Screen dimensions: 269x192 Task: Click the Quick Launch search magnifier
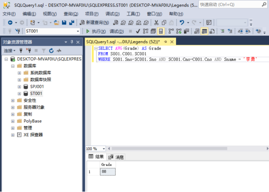264,5
